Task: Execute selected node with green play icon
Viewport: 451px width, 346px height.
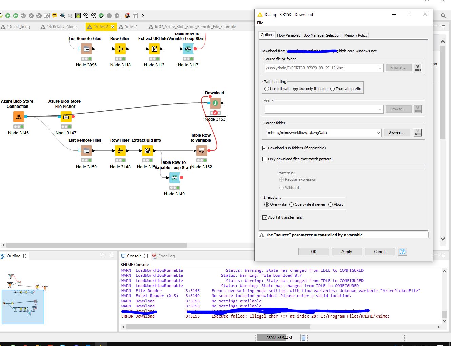Action: (8, 16)
